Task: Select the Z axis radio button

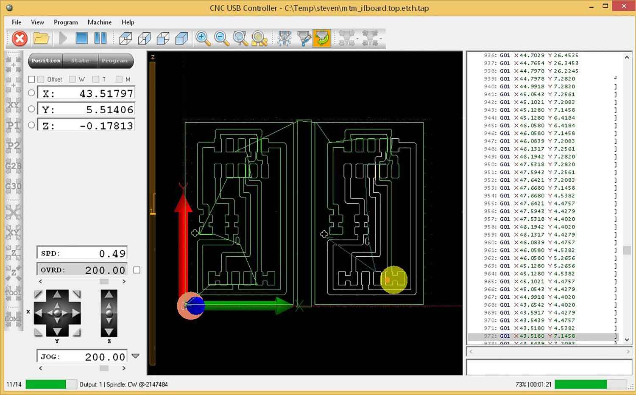Action: pos(31,125)
